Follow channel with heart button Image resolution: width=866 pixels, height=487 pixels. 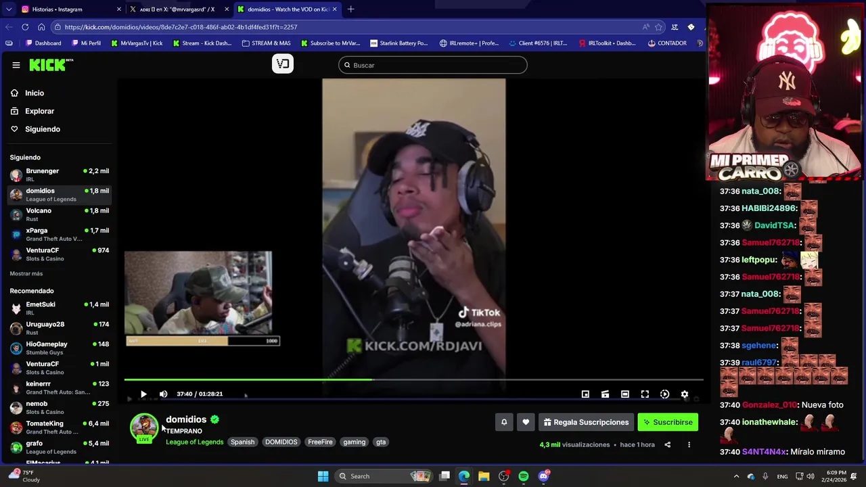tap(526, 422)
